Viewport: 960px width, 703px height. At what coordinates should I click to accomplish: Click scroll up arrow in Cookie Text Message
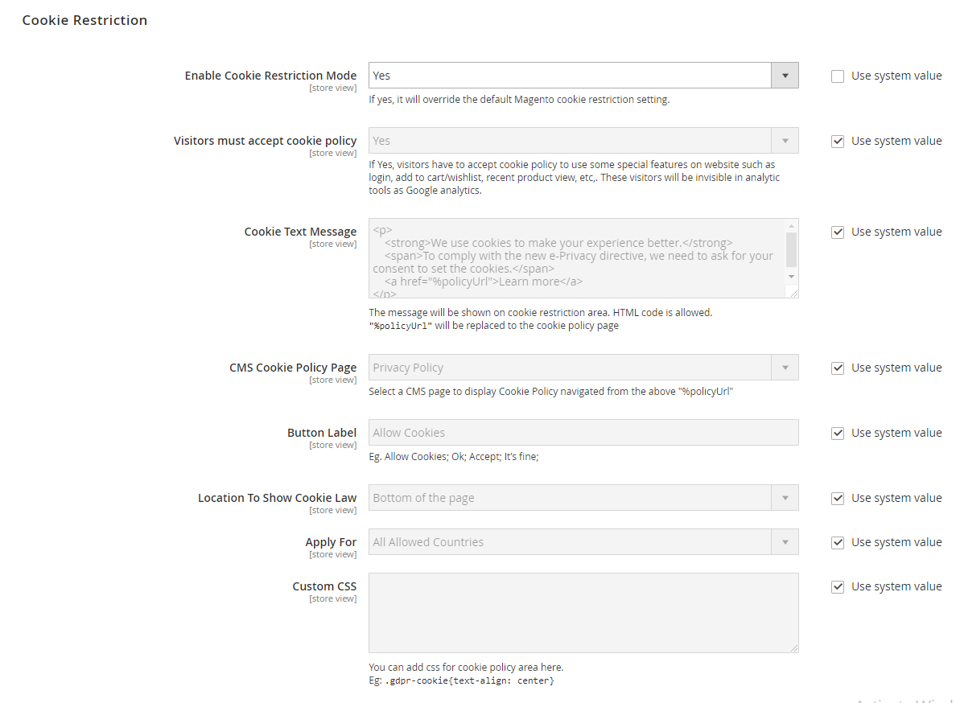point(791,226)
